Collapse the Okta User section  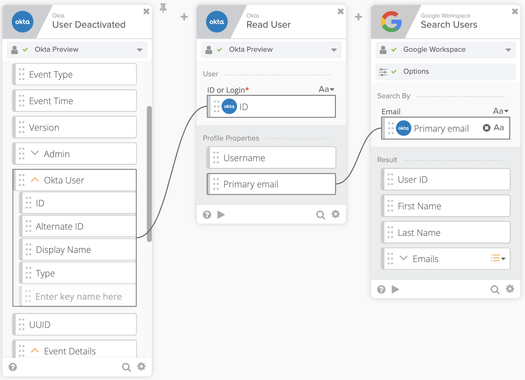pyautogui.click(x=35, y=180)
